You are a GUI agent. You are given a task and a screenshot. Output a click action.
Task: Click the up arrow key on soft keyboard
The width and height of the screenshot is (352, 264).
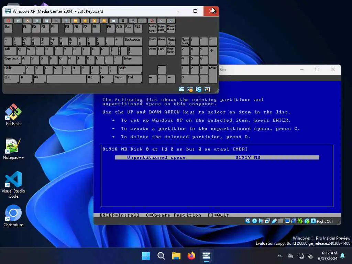click(x=162, y=69)
